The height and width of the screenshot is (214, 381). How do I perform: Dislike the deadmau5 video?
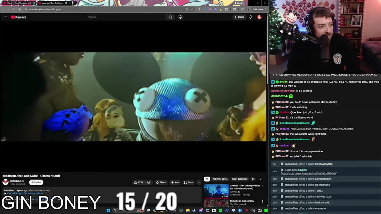pyautogui.click(x=149, y=182)
